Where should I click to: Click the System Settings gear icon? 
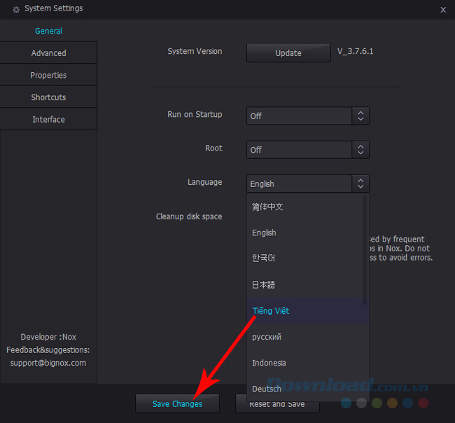[16, 10]
